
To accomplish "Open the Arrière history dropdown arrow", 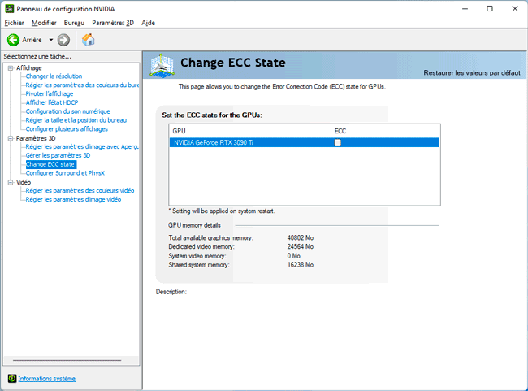I will (50, 40).
